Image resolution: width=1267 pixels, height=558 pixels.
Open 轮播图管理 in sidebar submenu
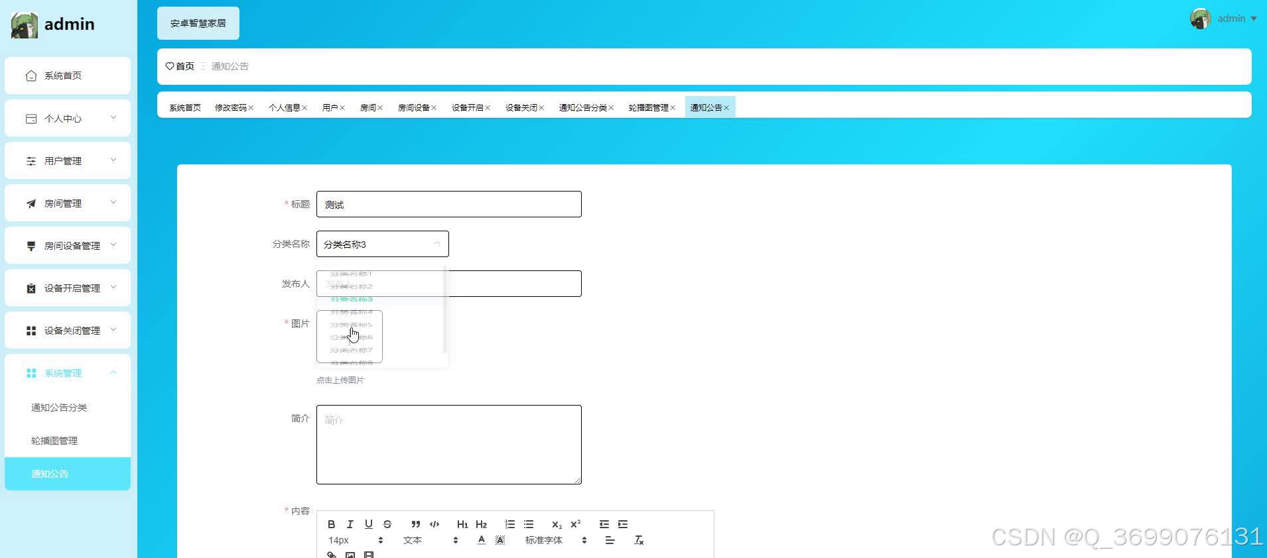(68, 441)
